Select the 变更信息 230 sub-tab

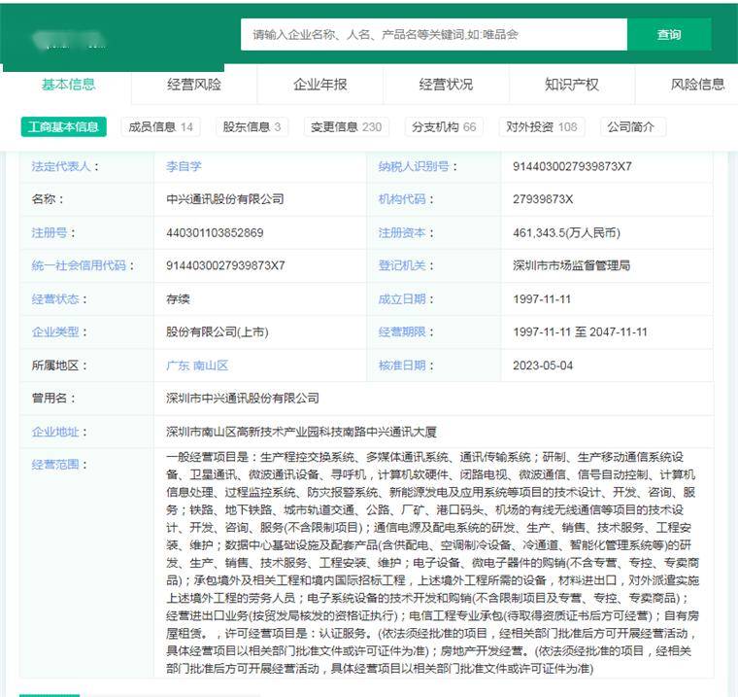coord(347,126)
